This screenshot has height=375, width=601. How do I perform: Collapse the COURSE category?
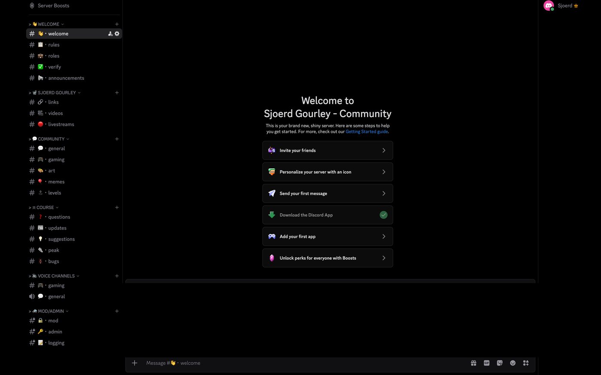(44, 207)
